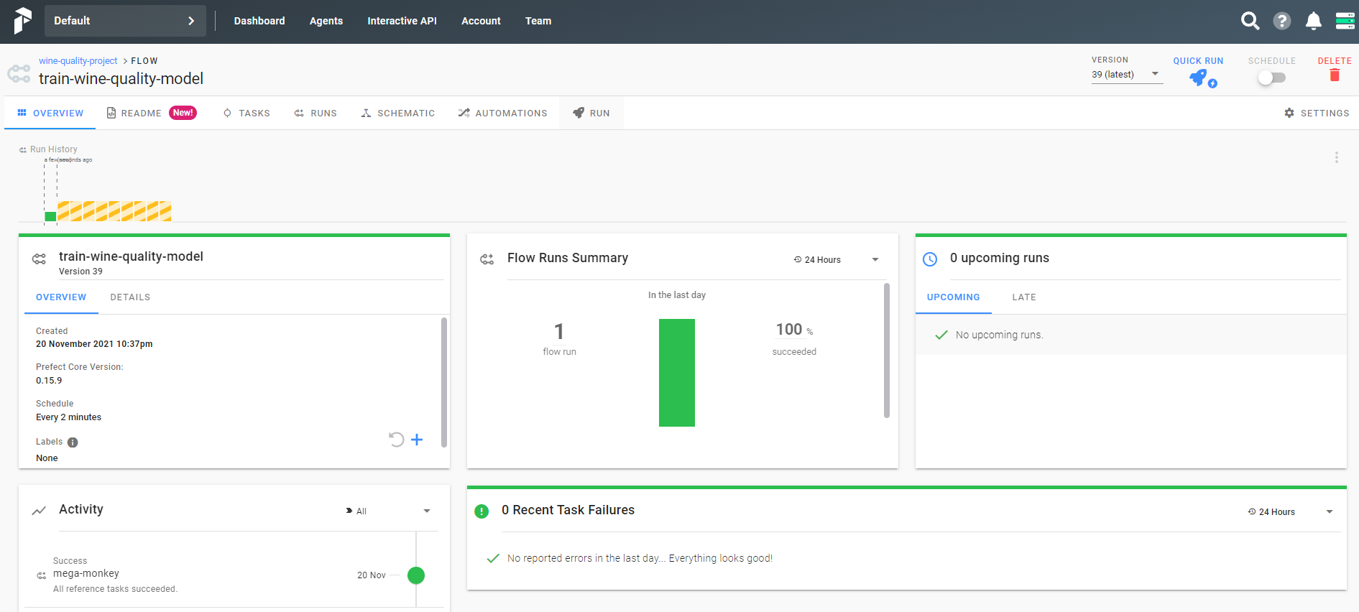Open the Flow Runs Summary 24 Hours dropdown
The image size is (1359, 612).
[837, 260]
